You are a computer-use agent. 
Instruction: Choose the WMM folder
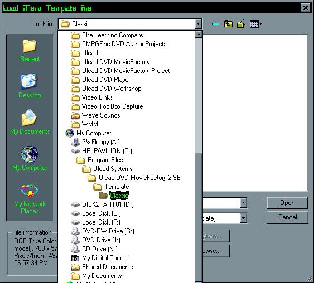tap(84, 124)
